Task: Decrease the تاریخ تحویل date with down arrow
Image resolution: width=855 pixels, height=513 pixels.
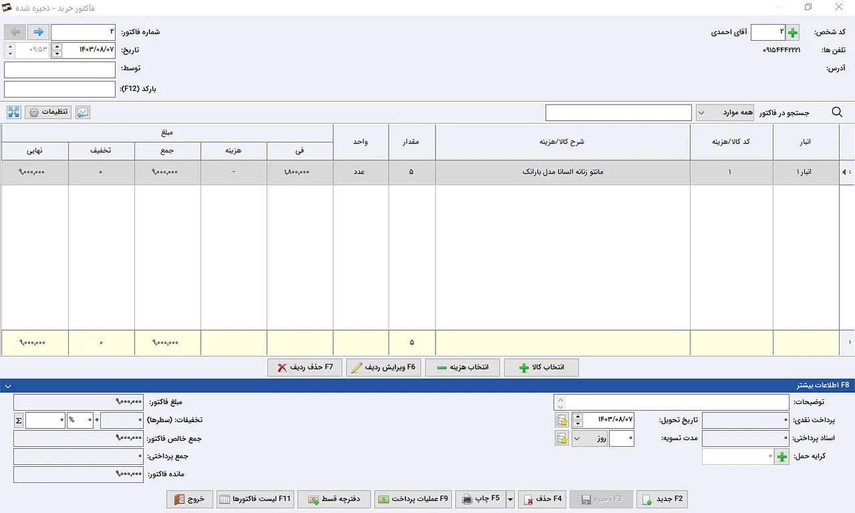Action: (x=578, y=423)
